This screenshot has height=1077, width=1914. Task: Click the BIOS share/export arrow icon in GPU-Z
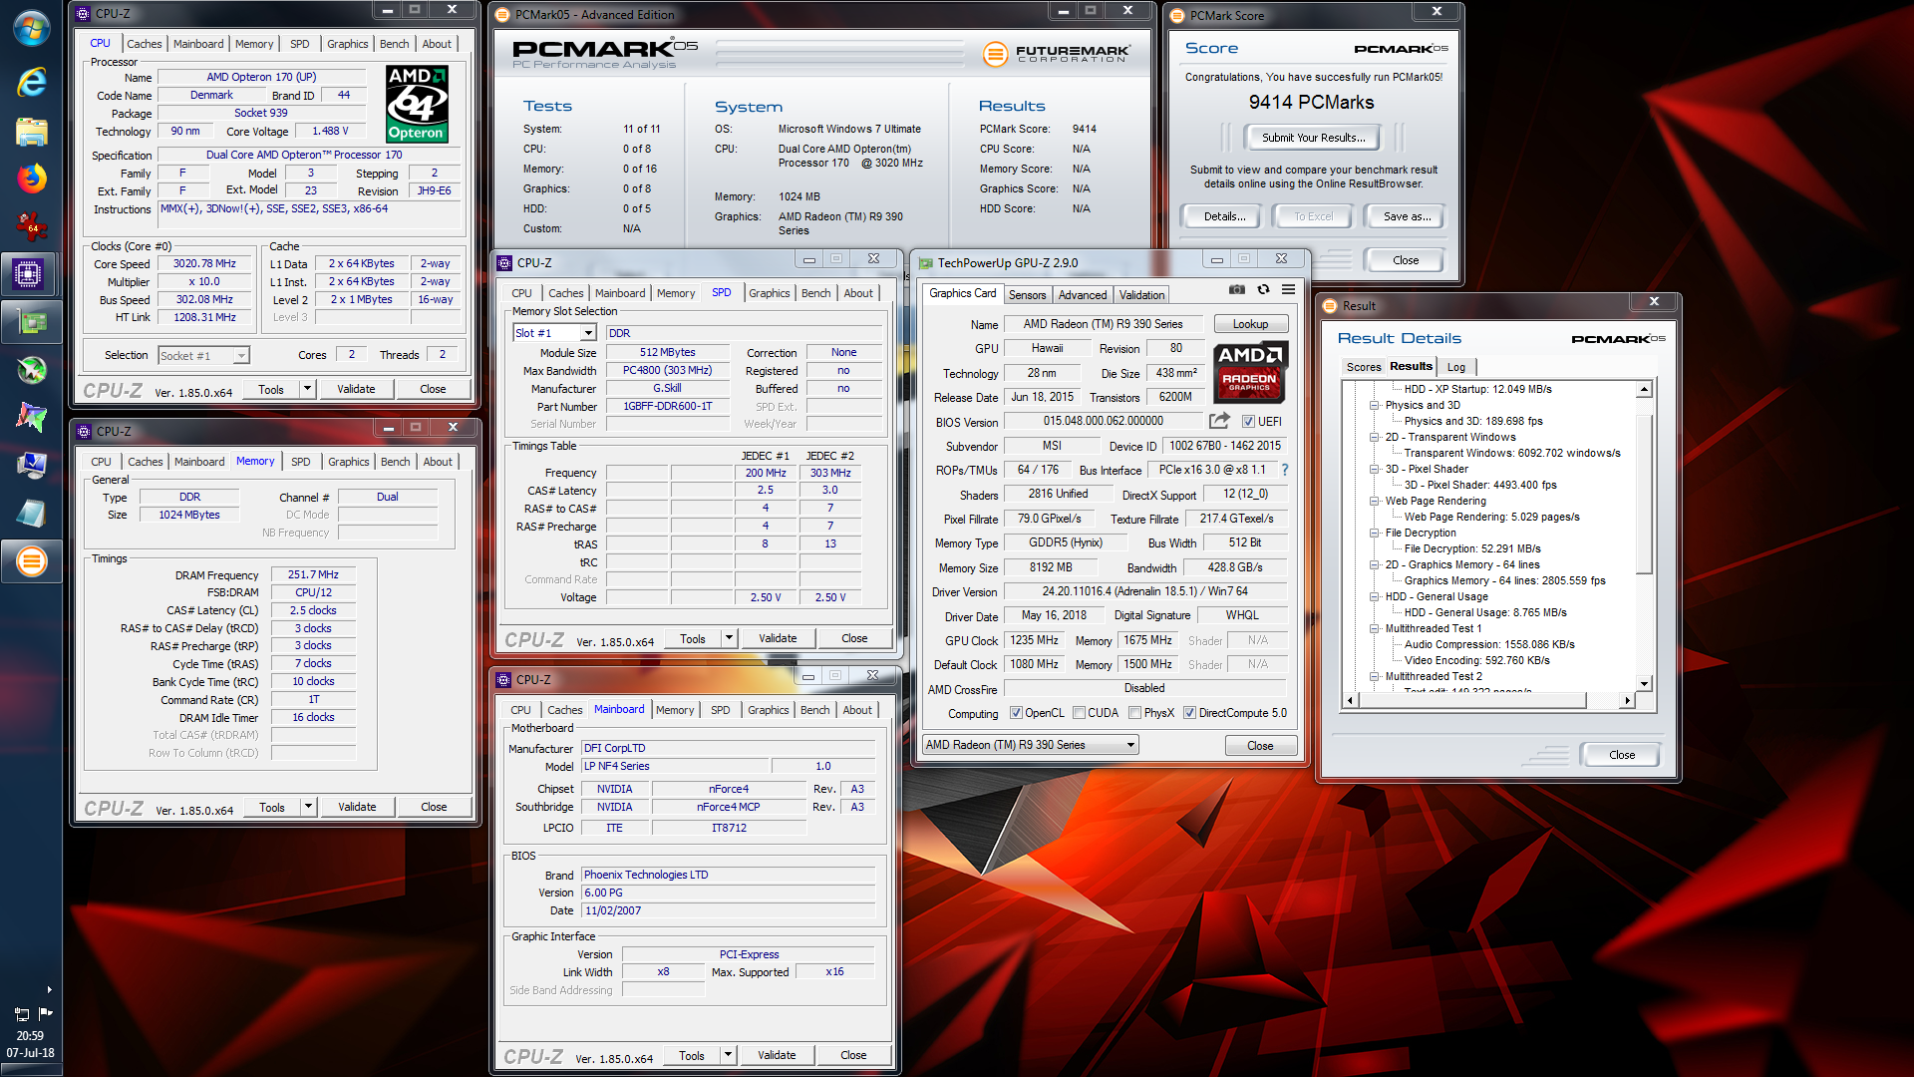(x=1219, y=421)
